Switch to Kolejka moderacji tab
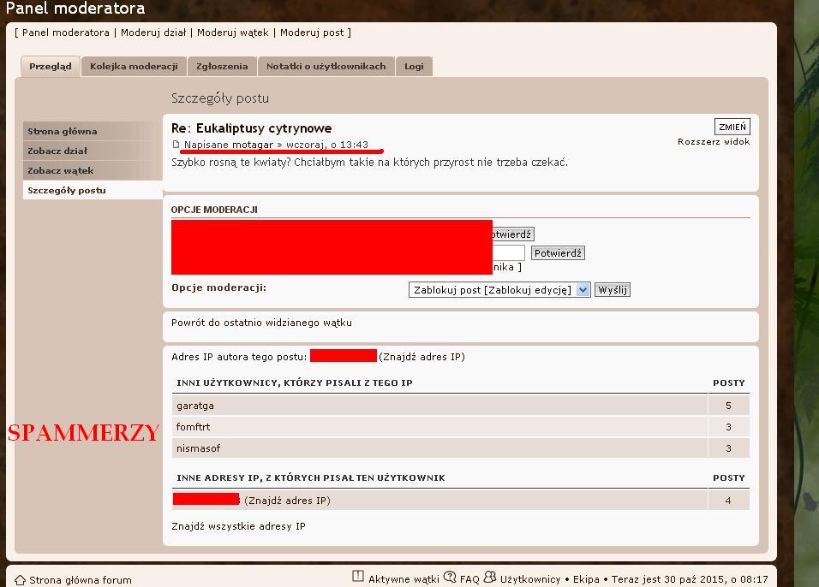 tap(134, 66)
